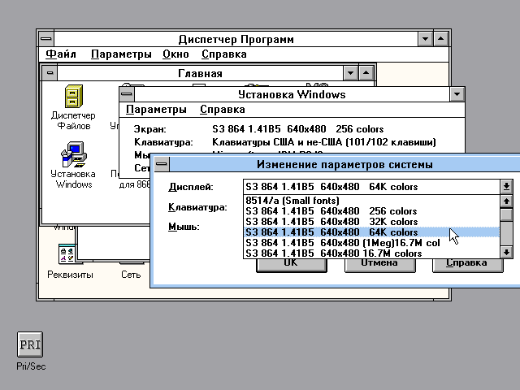
Task: Click the display list scroll down arrow
Action: pos(506,253)
